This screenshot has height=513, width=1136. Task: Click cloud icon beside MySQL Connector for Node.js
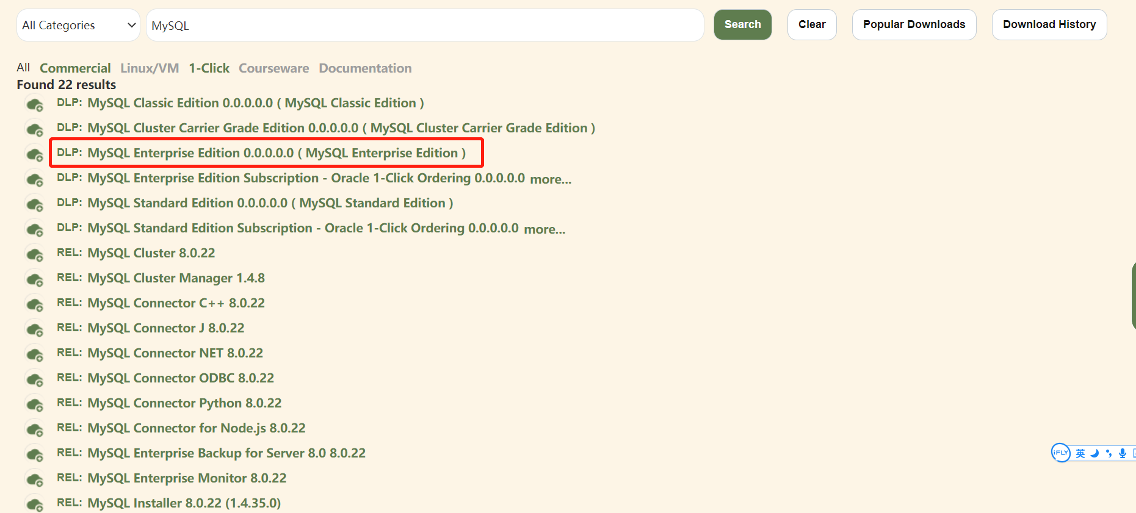35,429
